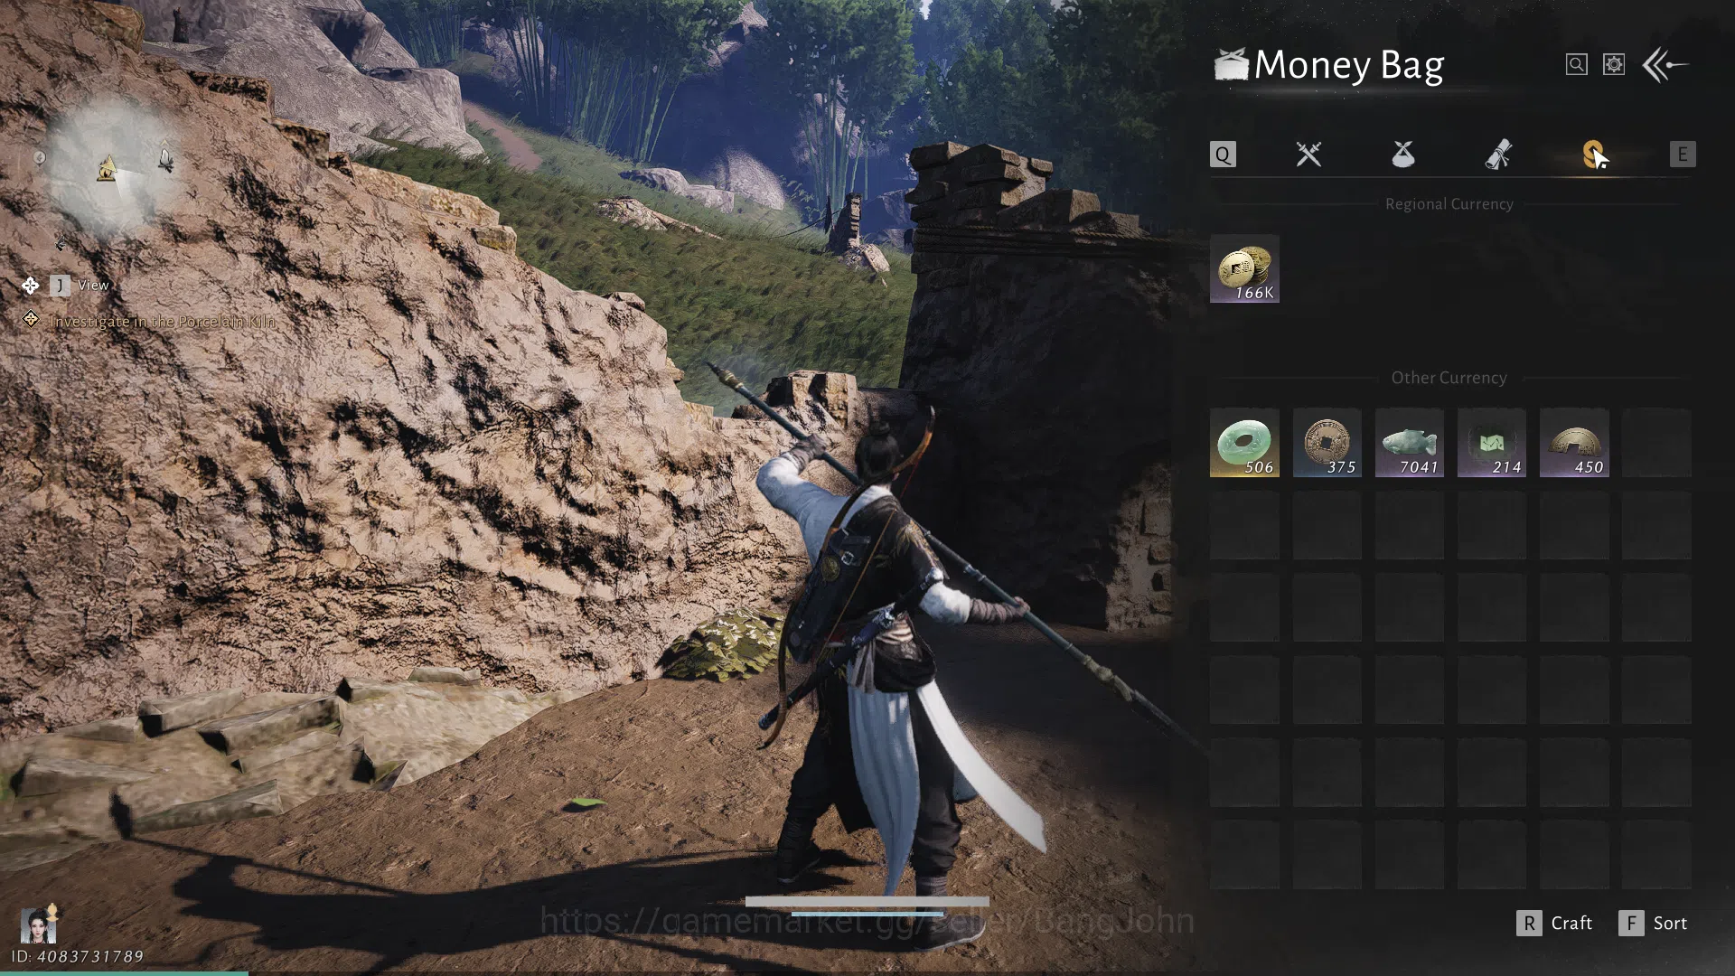Close the Money Bag with back arrow
Screen dimensions: 1735x976
pyautogui.click(x=1665, y=65)
